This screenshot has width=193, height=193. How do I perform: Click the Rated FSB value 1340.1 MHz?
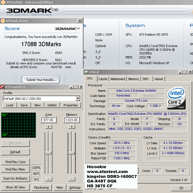[x=122, y=158]
